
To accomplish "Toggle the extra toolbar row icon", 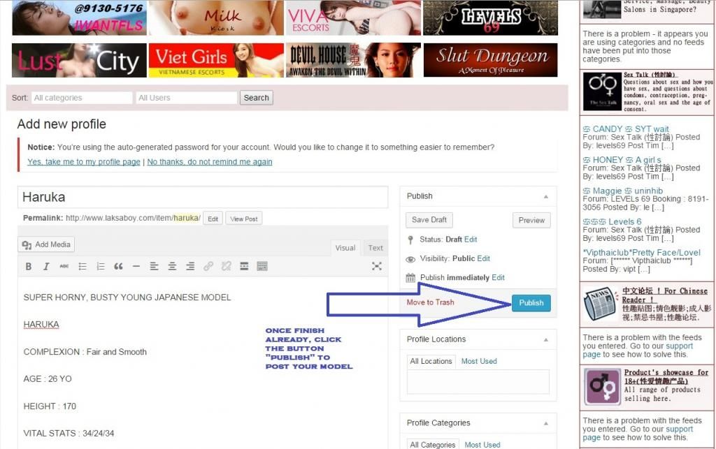I will point(262,266).
